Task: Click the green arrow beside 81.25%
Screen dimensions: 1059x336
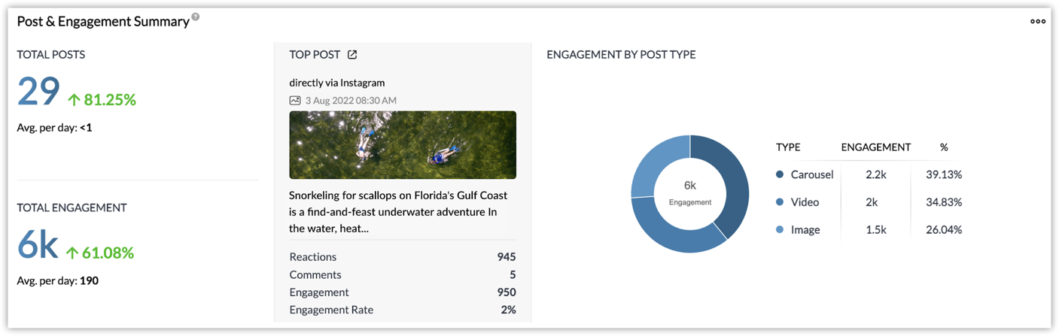Action: (x=74, y=100)
